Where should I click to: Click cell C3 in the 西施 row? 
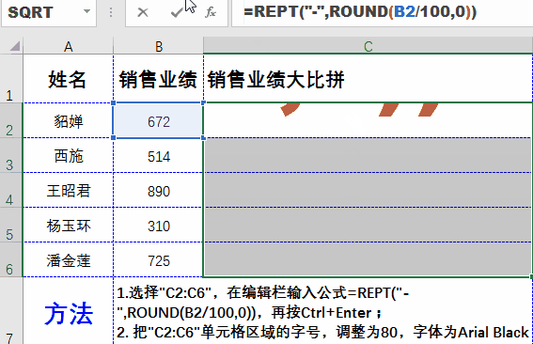tap(368, 155)
